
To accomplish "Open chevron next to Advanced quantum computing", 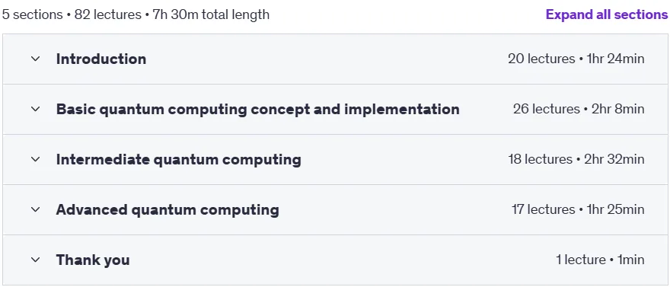I will click(36, 209).
